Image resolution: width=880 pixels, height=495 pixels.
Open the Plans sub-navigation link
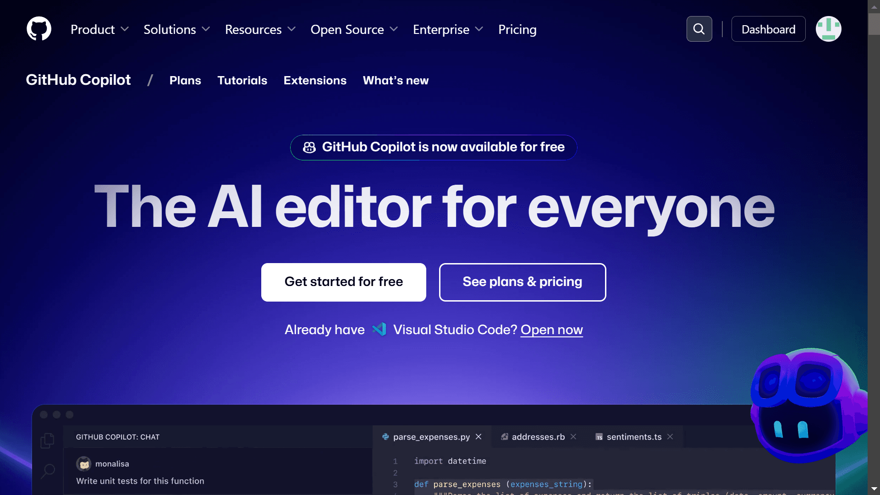(185, 80)
